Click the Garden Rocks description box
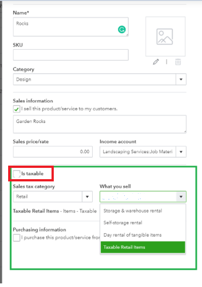This screenshot has width=202, height=287. (x=99, y=124)
